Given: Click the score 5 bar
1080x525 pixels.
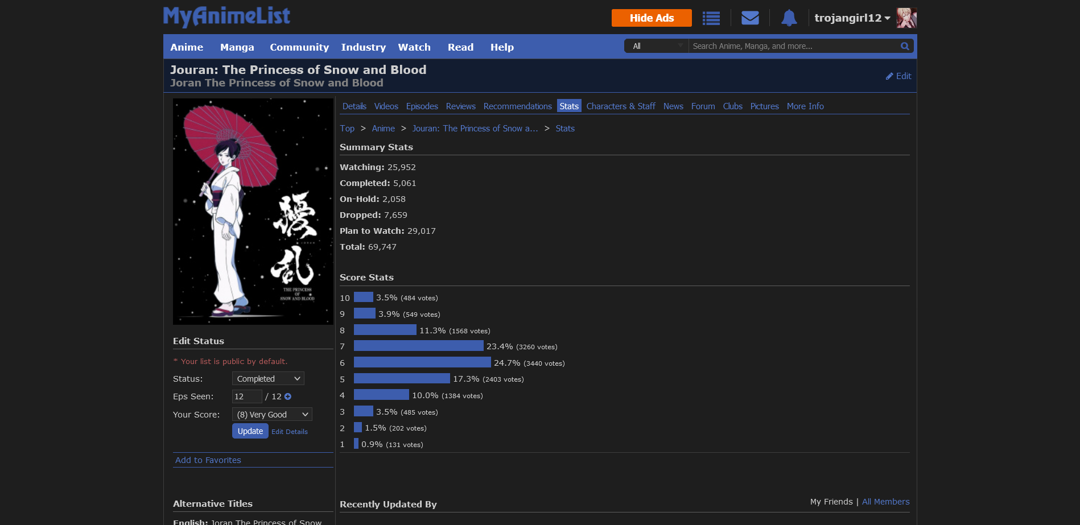Looking at the screenshot, I should [x=402, y=379].
